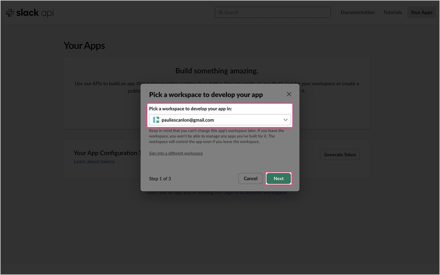This screenshot has height=275, width=440.
Task: Click the Slack logo icon
Action: coord(9,12)
